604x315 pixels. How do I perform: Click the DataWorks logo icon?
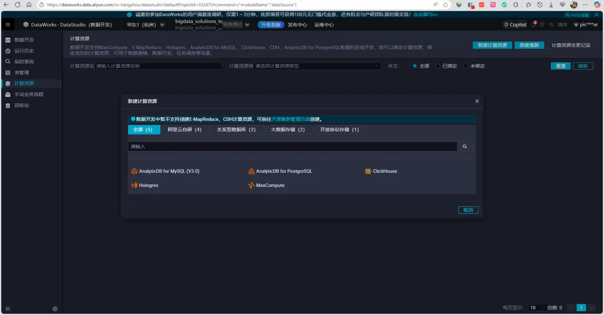26,25
